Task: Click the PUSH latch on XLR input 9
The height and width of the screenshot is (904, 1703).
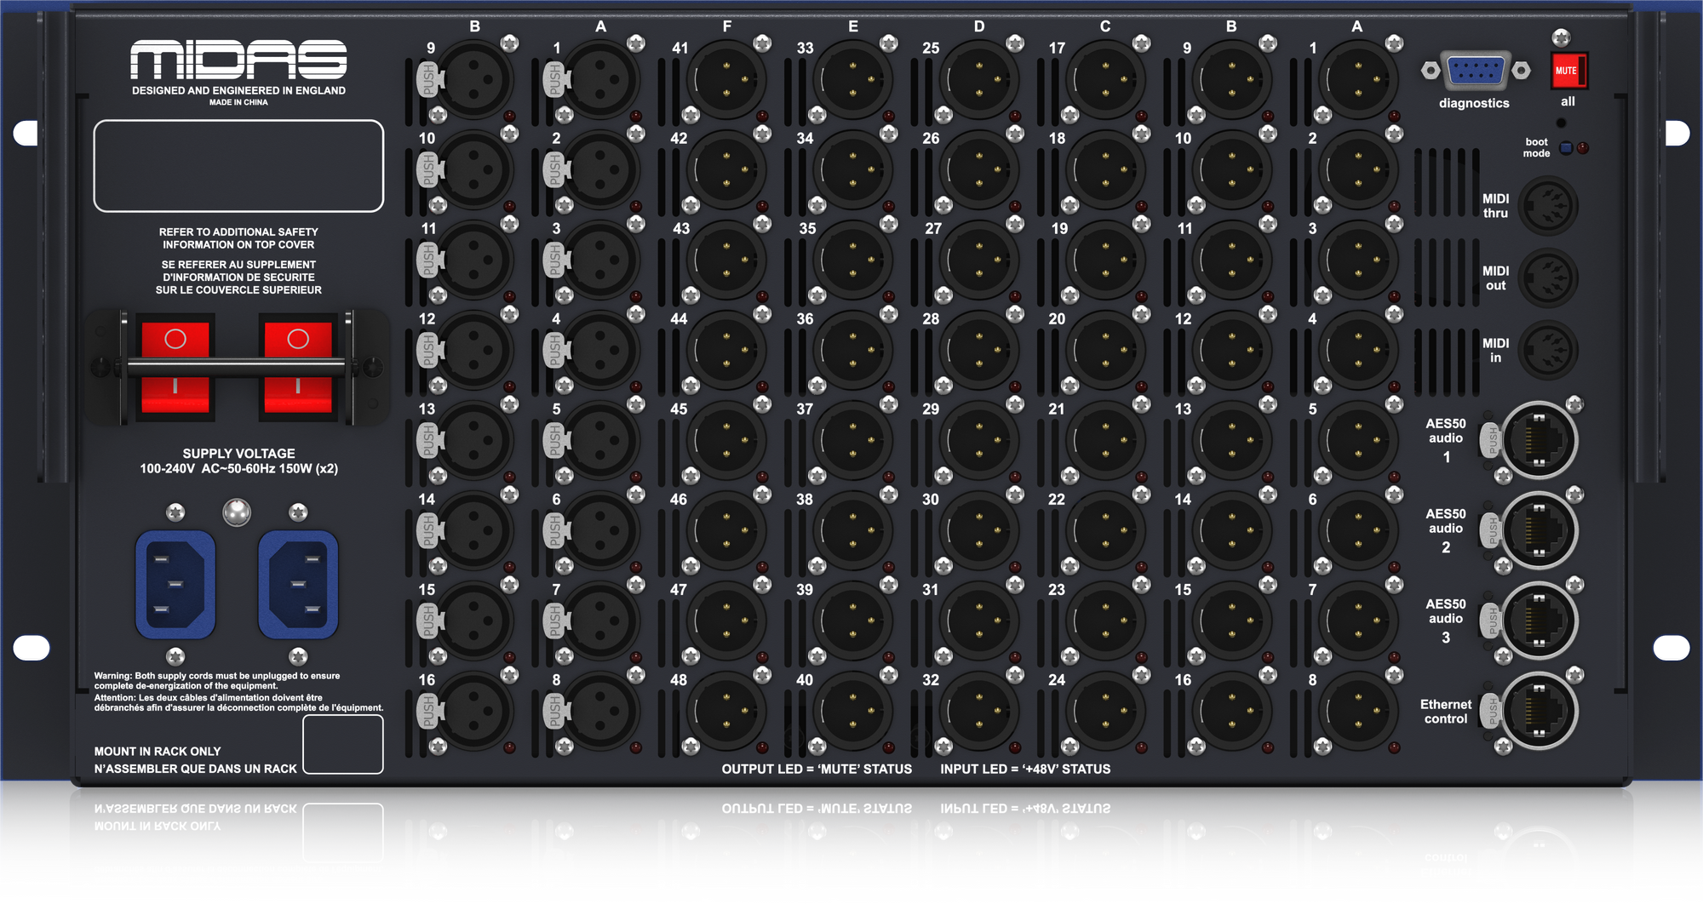Action: (x=428, y=80)
